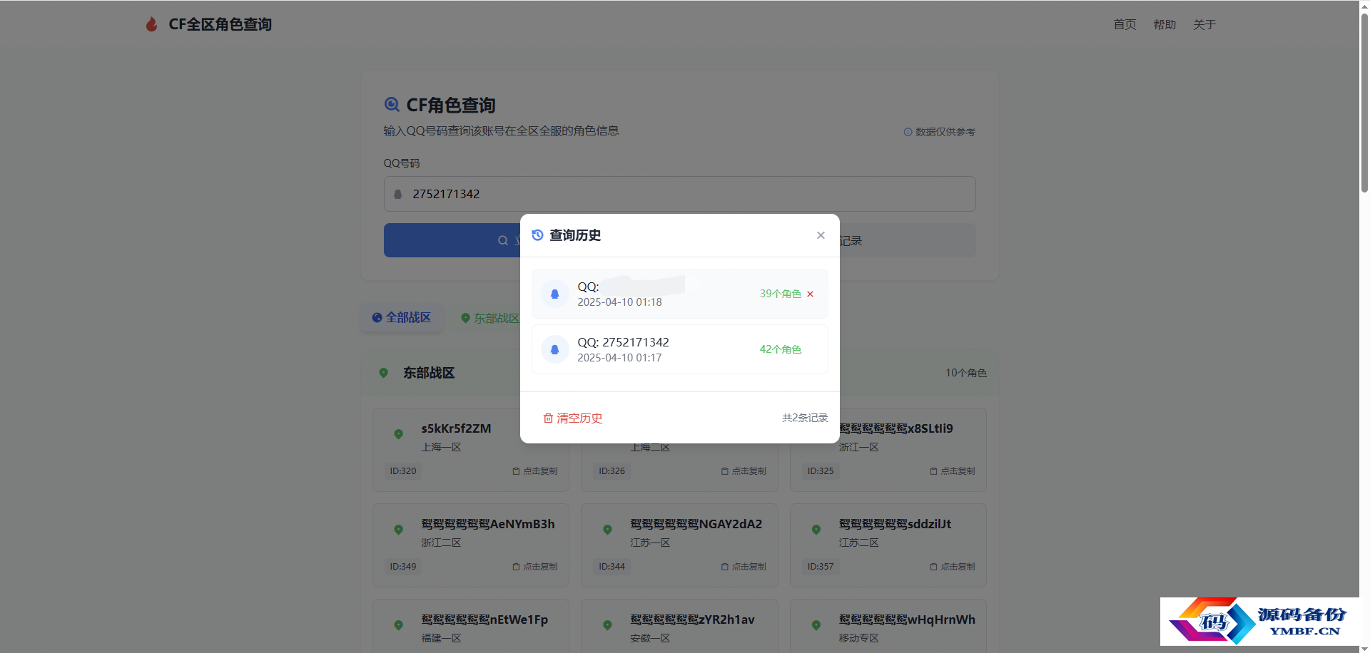
Task: Click avatar icon of the 39个角色 record
Action: coord(554,294)
